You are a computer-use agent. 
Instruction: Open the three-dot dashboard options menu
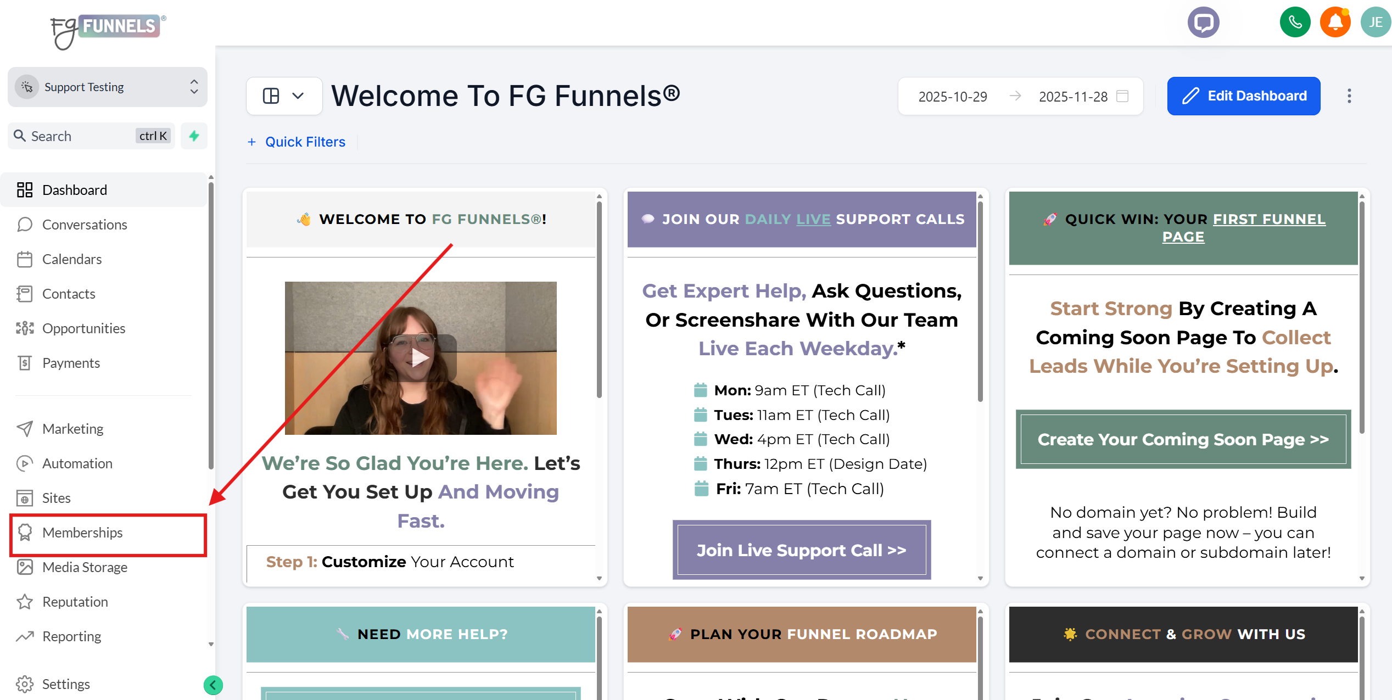click(x=1349, y=96)
